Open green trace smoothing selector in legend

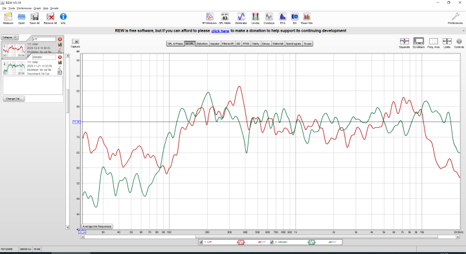[x=311, y=242]
